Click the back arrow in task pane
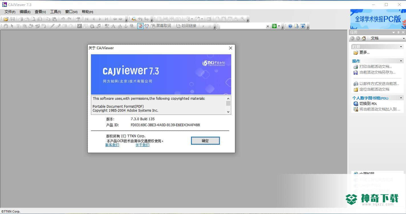 (x=352, y=38)
